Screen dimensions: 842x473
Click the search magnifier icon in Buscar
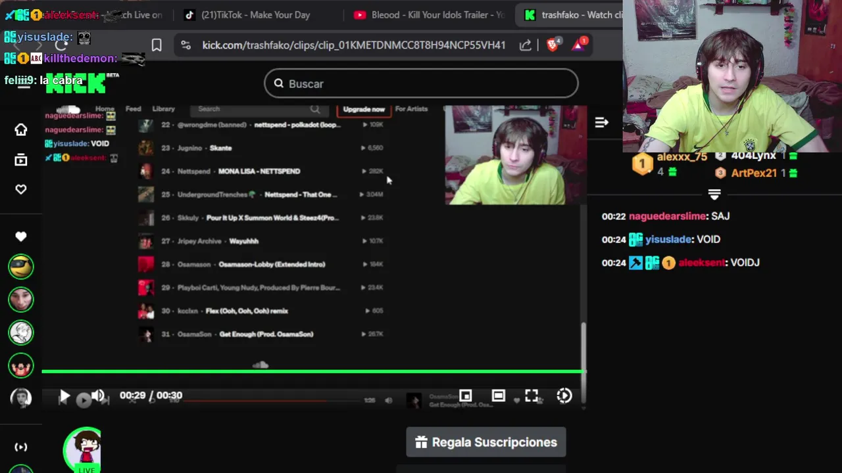pyautogui.click(x=279, y=83)
